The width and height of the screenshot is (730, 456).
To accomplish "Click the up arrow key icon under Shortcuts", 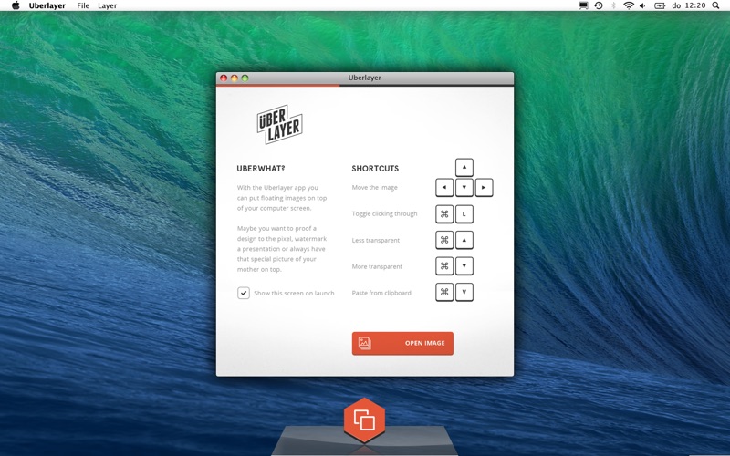I will [464, 168].
